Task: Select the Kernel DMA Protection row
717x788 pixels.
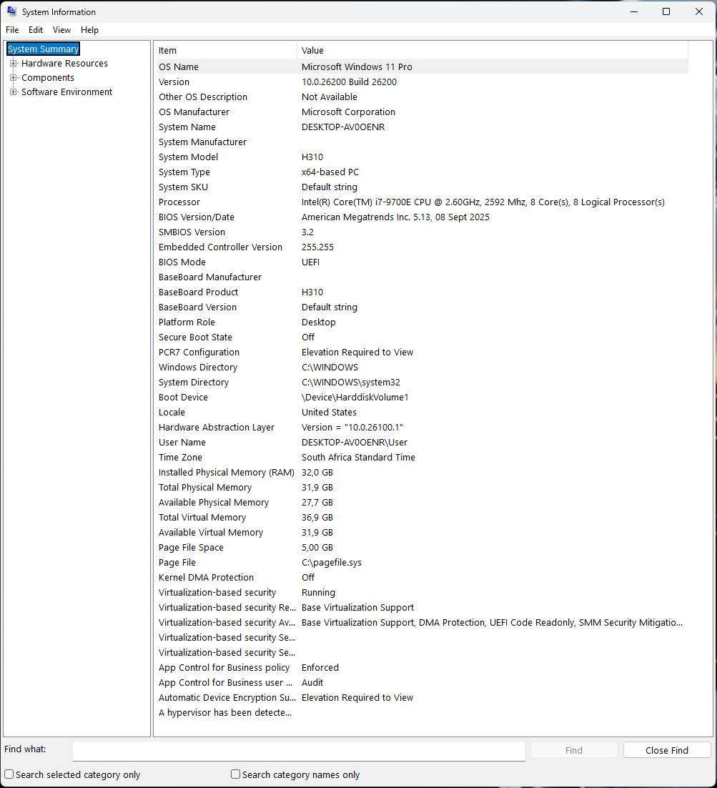Action: click(x=422, y=578)
